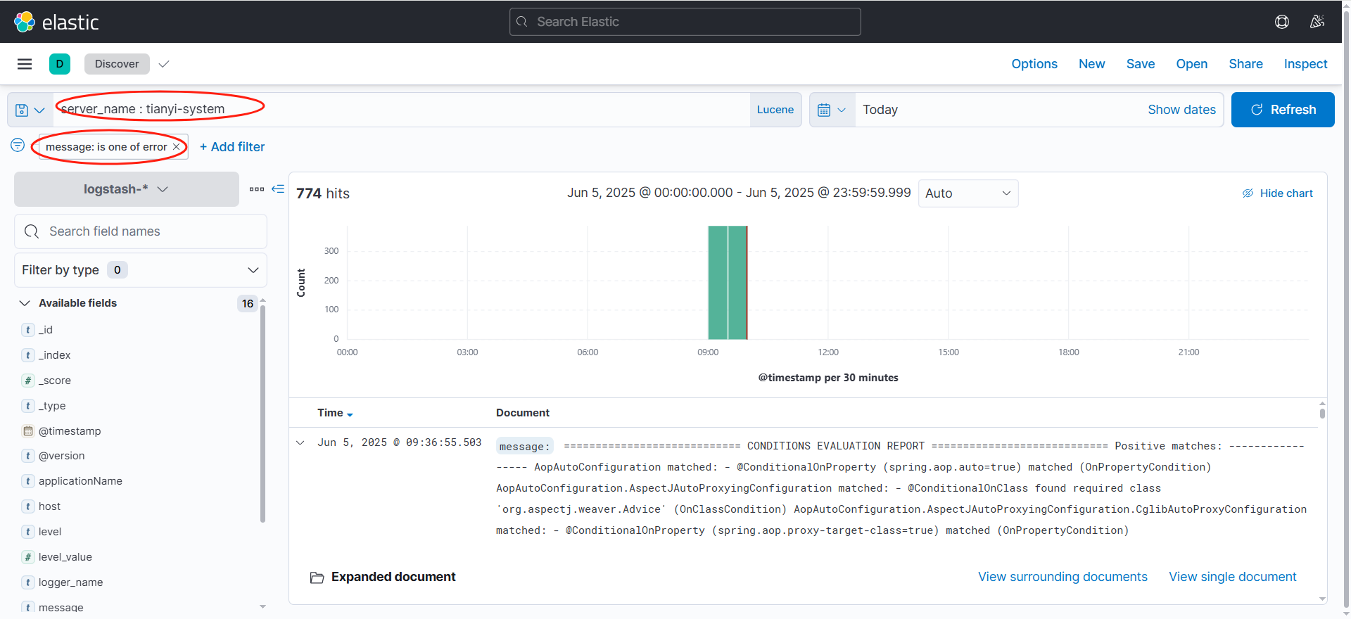Screen dimensions: 1351x619
Task: Click the 09:00 histogram bar
Action: (718, 283)
